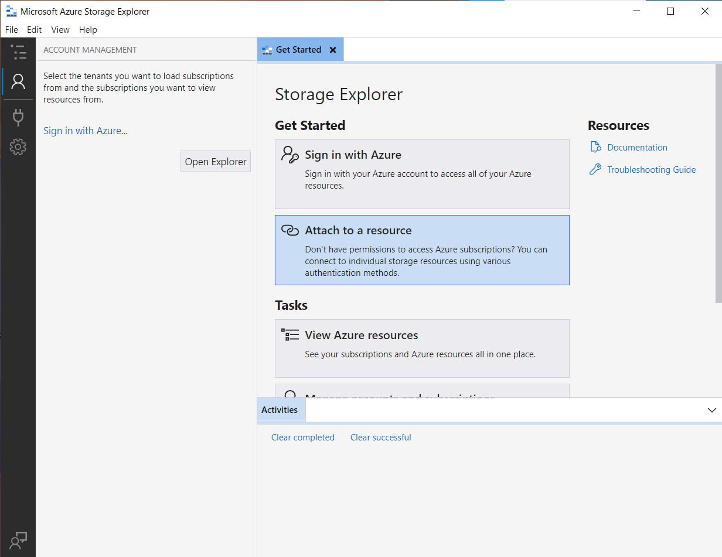Select the Account Management person icon

tap(18, 81)
